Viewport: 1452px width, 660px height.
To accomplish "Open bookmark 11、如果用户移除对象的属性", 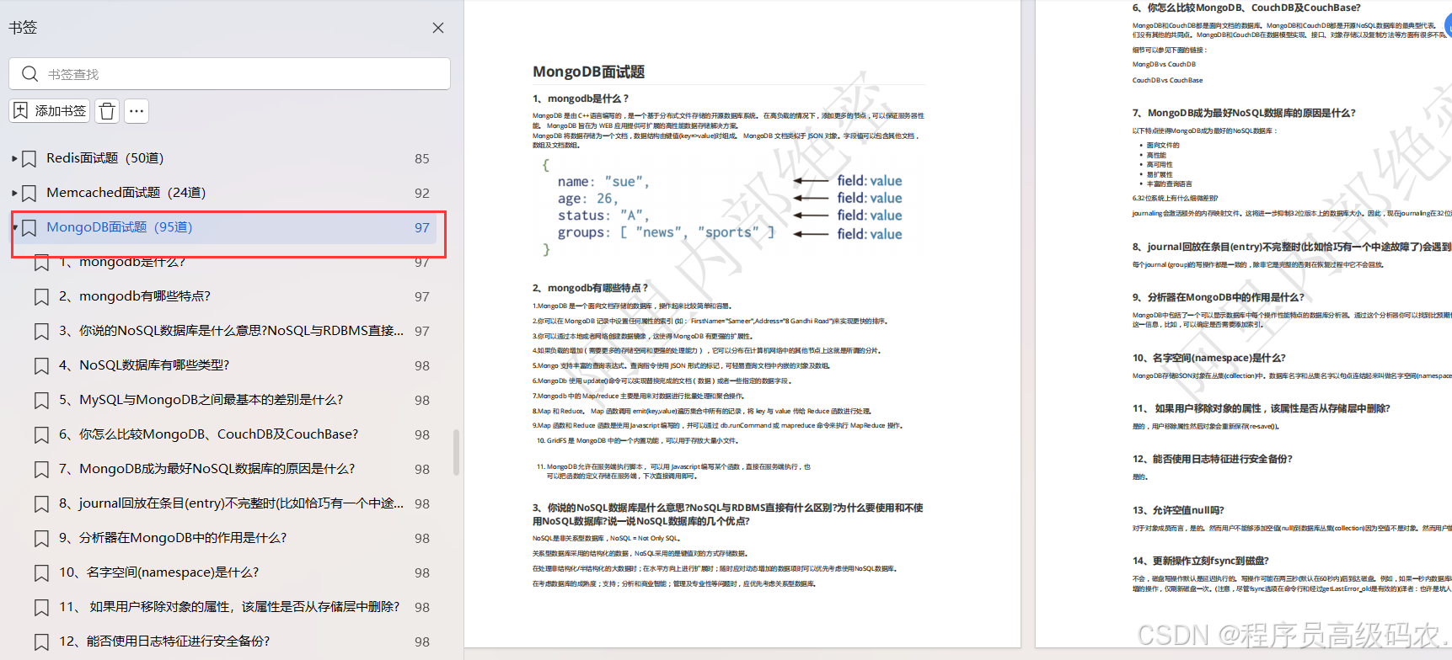I will click(x=229, y=607).
